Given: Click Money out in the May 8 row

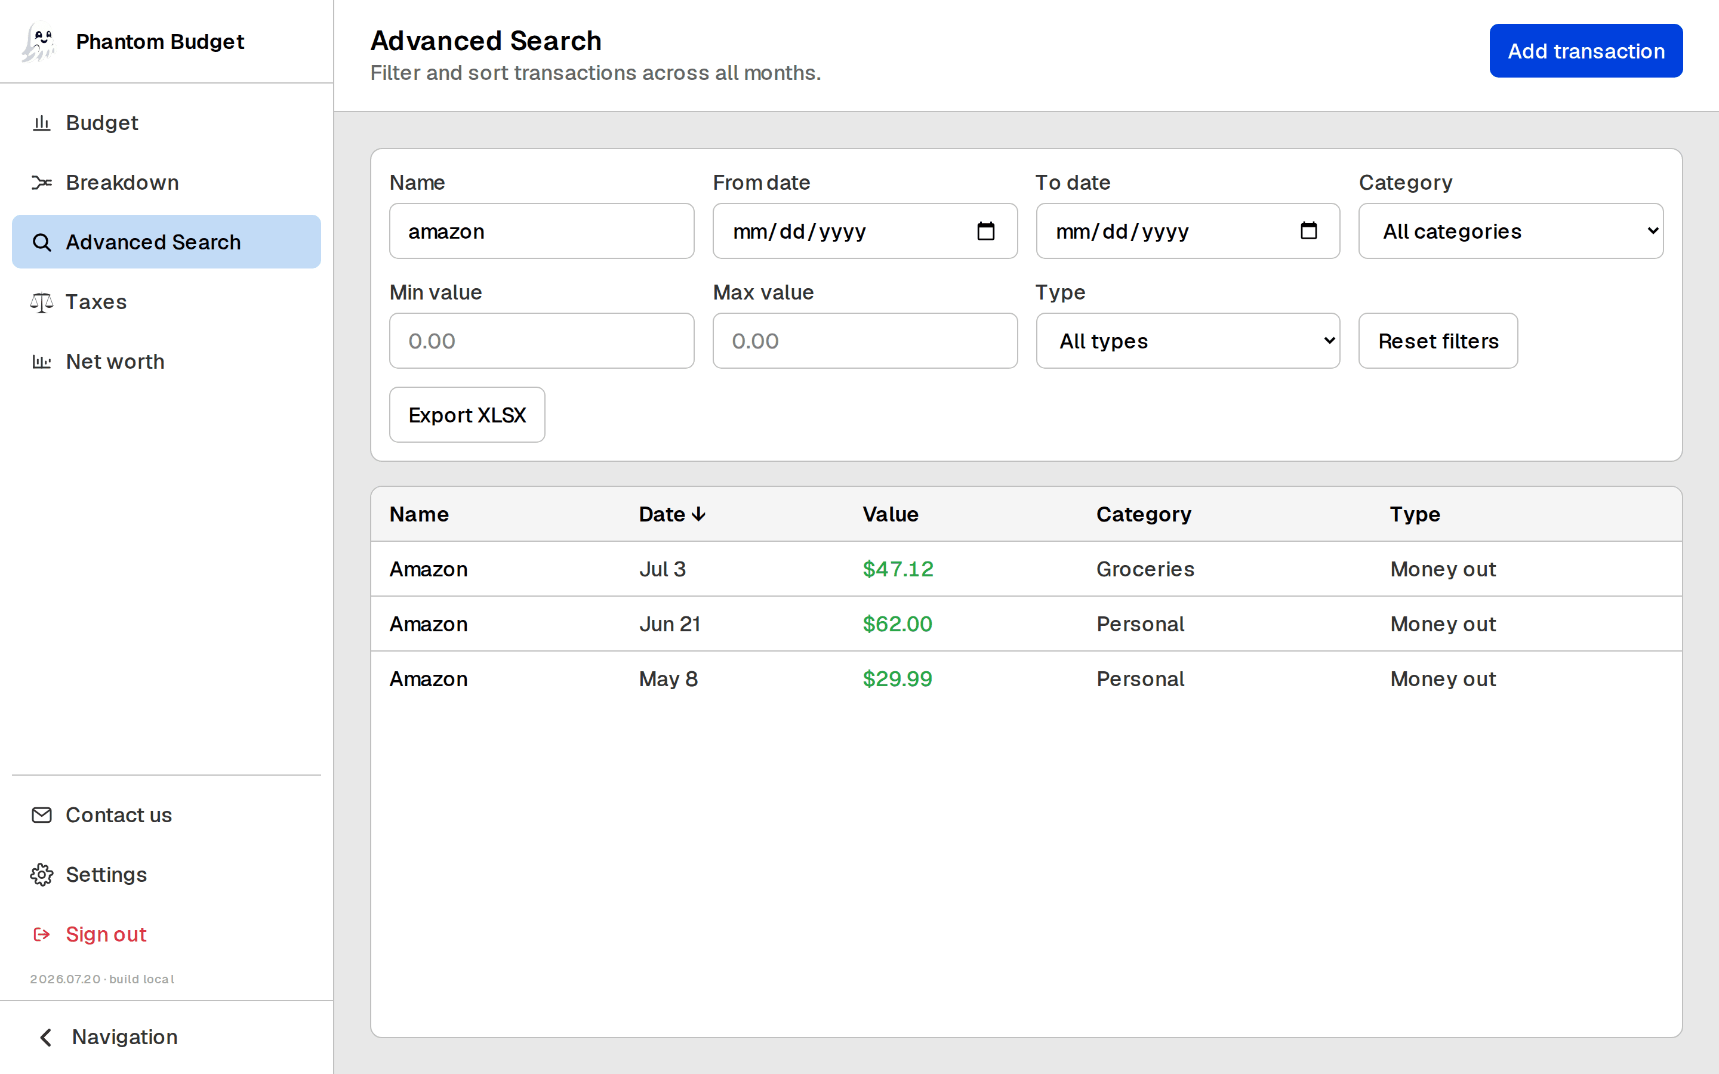Looking at the screenshot, I should click(x=1443, y=679).
